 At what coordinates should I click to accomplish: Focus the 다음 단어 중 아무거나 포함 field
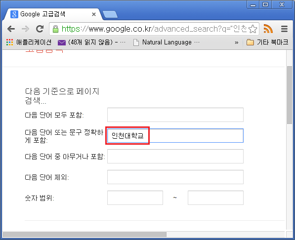click(175, 157)
